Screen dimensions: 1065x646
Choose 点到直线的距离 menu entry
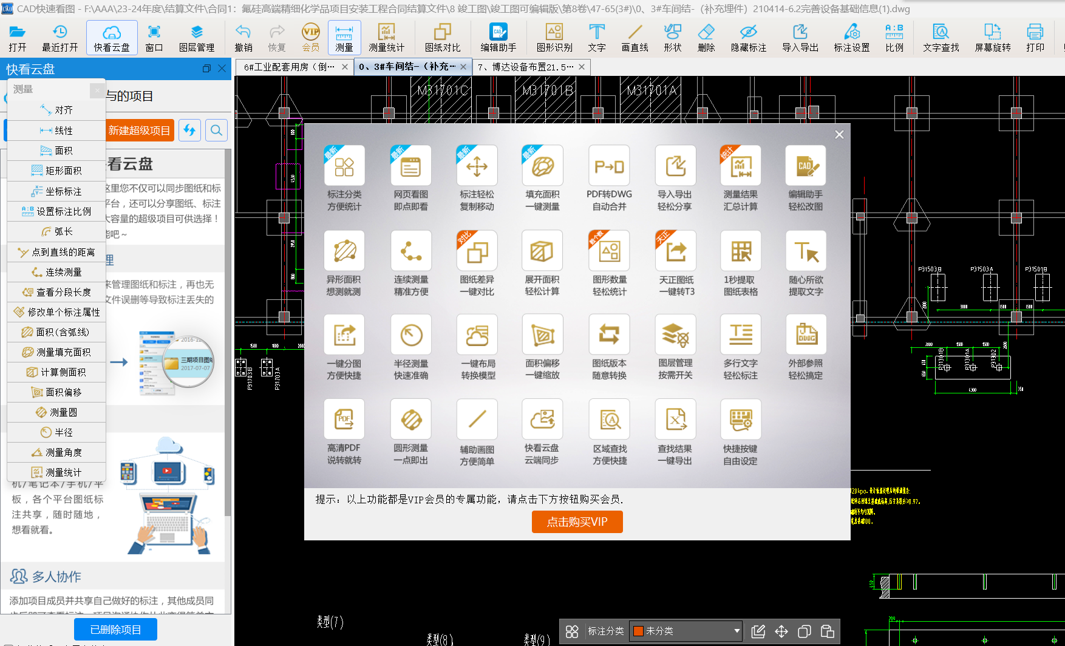tap(56, 252)
